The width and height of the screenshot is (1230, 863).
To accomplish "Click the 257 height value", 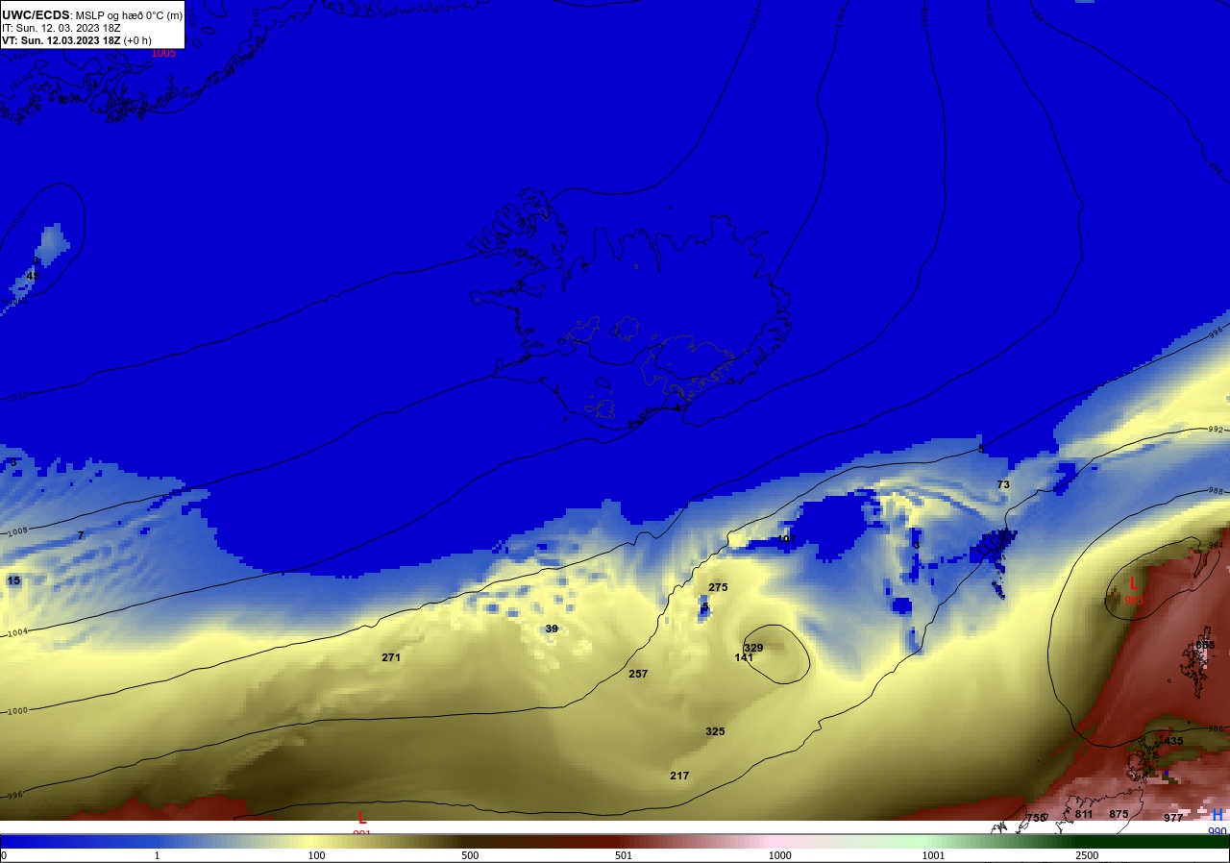I will 638,674.
